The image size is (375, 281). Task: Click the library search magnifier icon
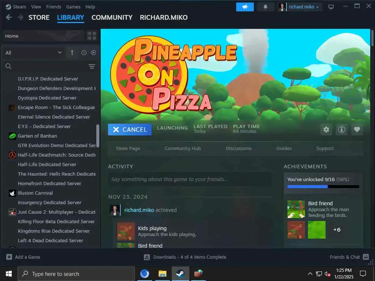8,67
